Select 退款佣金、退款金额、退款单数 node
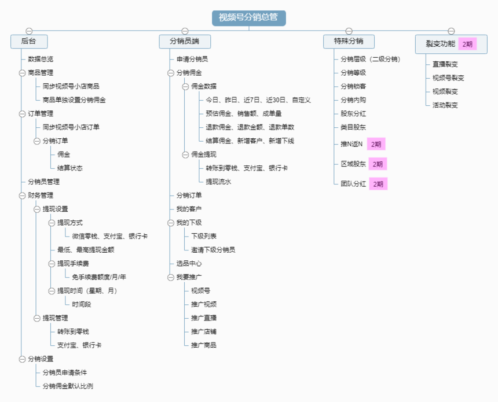 [x=250, y=127]
